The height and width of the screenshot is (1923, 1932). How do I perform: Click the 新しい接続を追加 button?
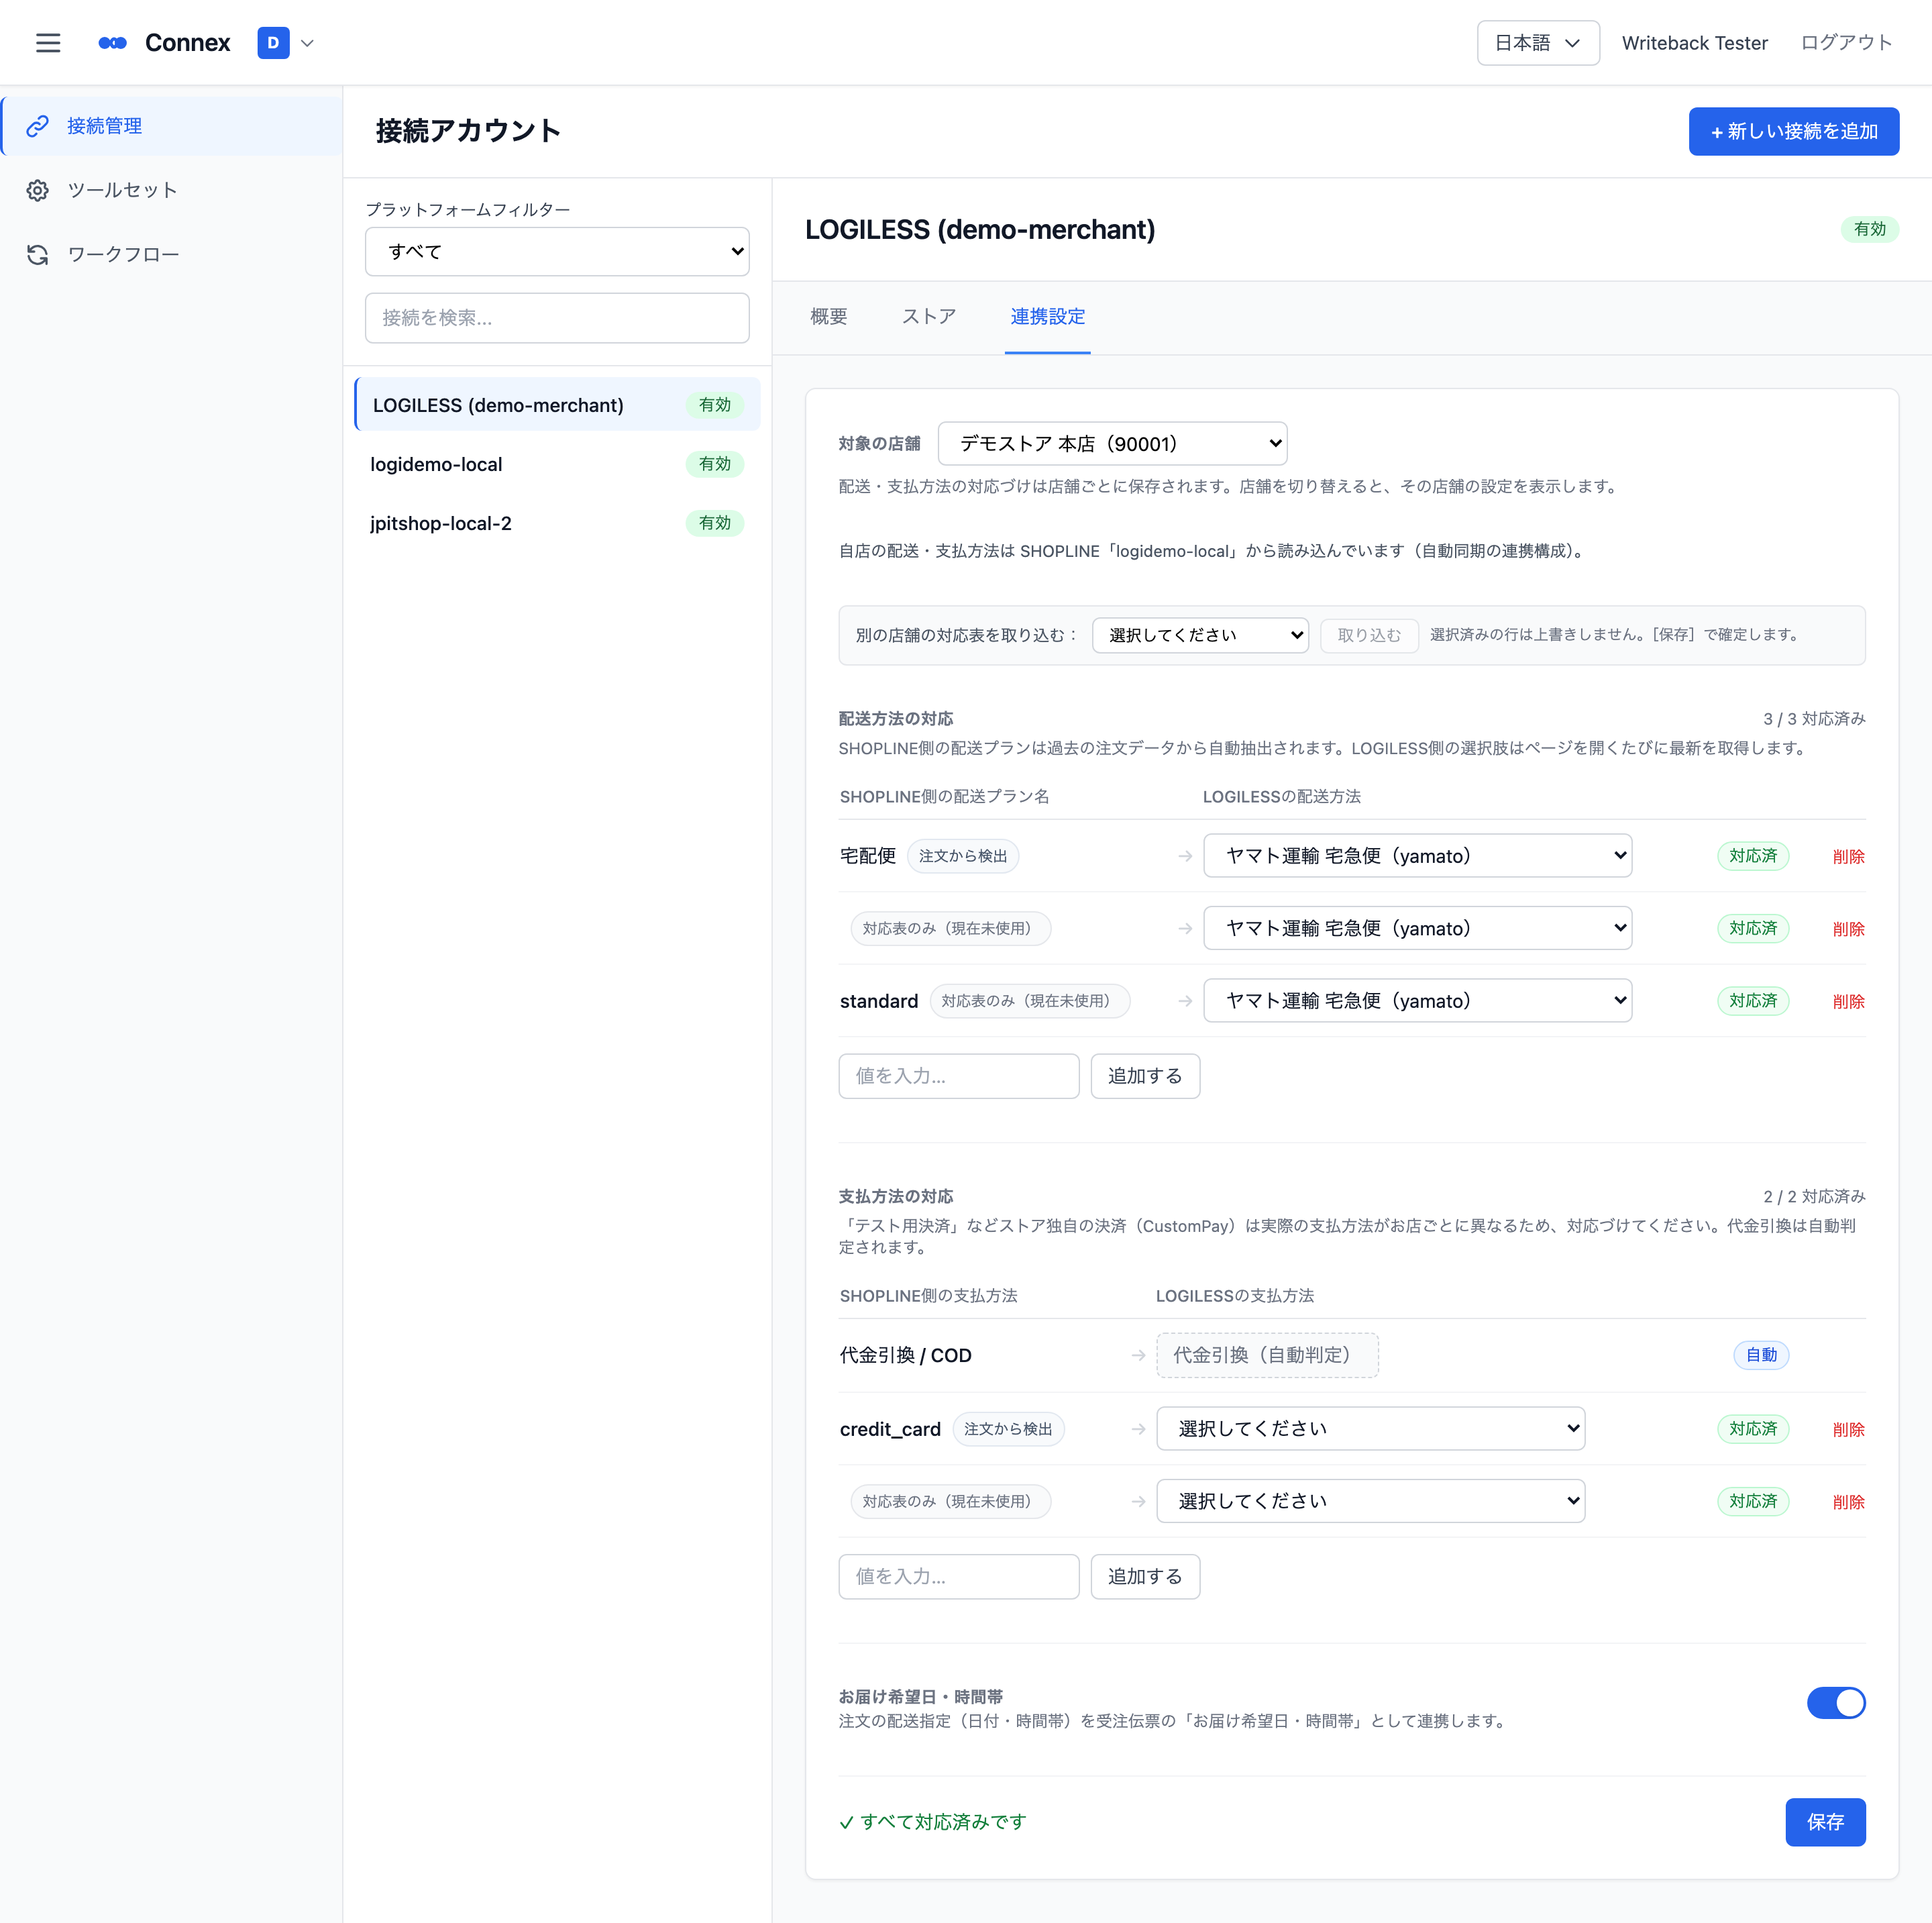[x=1793, y=131]
